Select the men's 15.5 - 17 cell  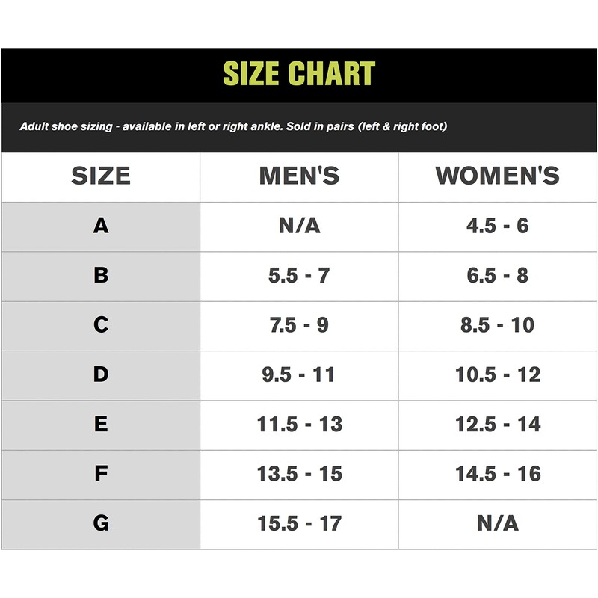click(x=299, y=523)
